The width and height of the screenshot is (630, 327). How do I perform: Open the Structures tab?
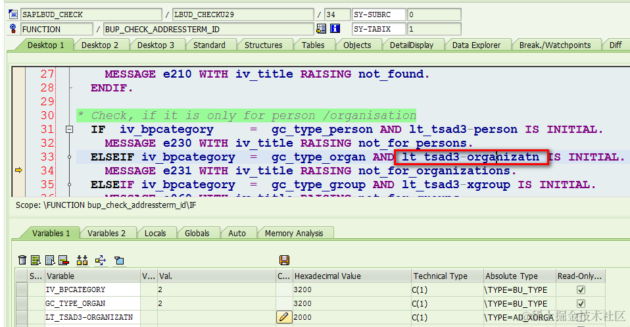pyautogui.click(x=263, y=45)
